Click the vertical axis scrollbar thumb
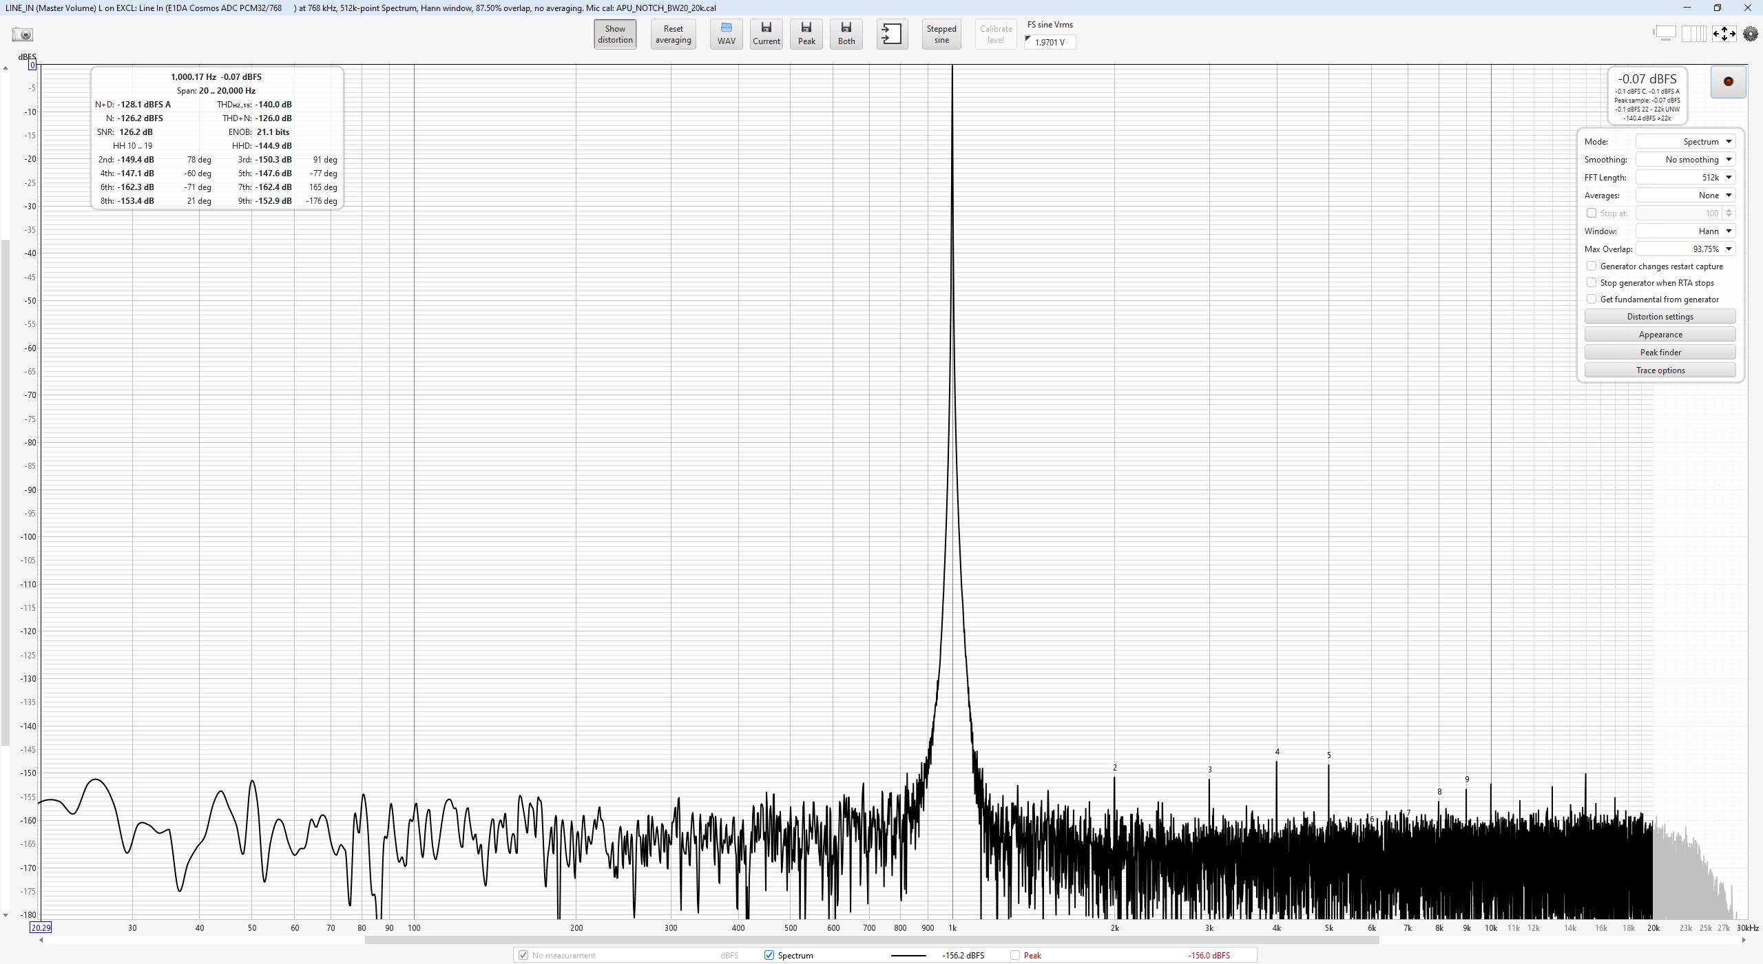This screenshot has height=964, width=1763. point(6,493)
